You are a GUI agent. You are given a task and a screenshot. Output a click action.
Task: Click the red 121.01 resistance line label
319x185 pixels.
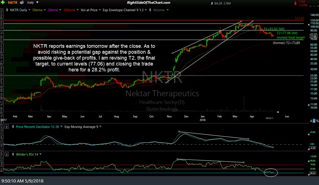[x=300, y=18]
